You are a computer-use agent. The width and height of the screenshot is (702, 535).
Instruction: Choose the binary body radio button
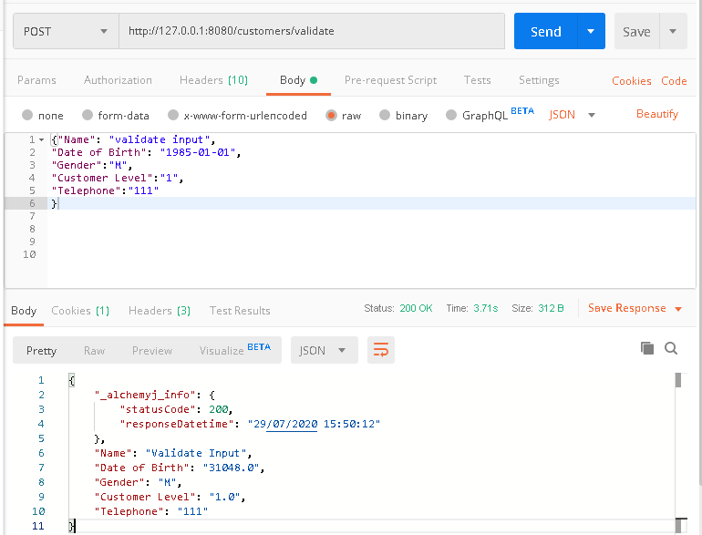385,116
